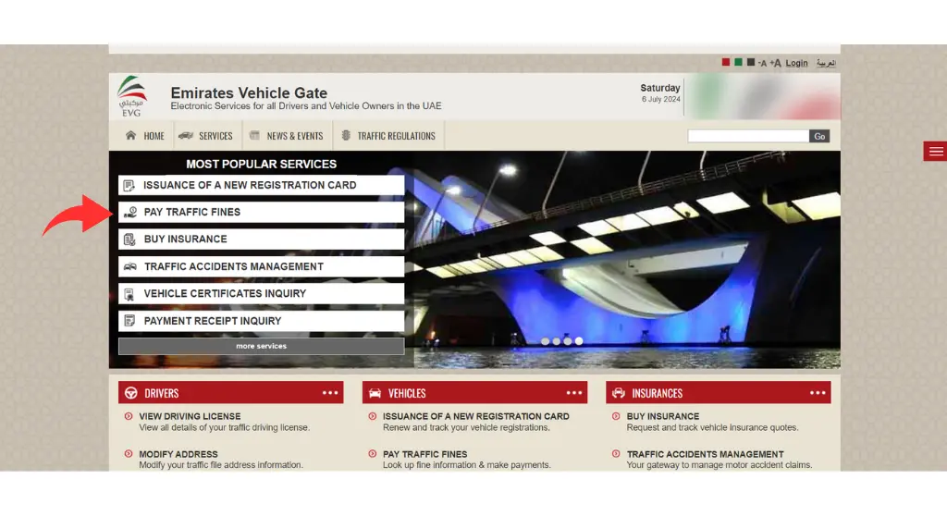Expand the Drivers section three-dots menu
This screenshot has width=947, height=516.
click(330, 393)
